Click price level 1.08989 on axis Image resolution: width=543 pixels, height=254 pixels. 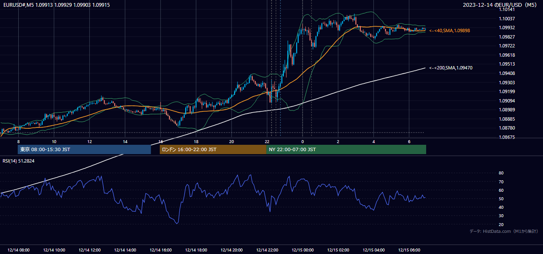pyautogui.click(x=507, y=110)
